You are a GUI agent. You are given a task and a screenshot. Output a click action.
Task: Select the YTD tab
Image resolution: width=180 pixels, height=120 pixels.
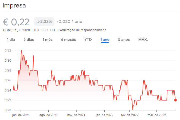pyautogui.click(x=88, y=39)
